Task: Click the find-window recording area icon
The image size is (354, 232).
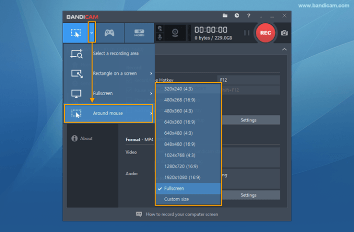Action: tap(76, 54)
